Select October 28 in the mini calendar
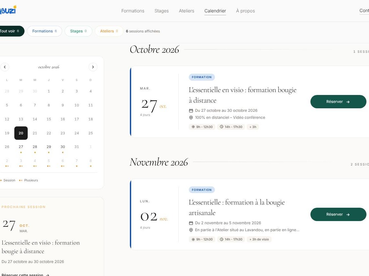The height and width of the screenshot is (276, 369). pyautogui.click(x=35, y=147)
